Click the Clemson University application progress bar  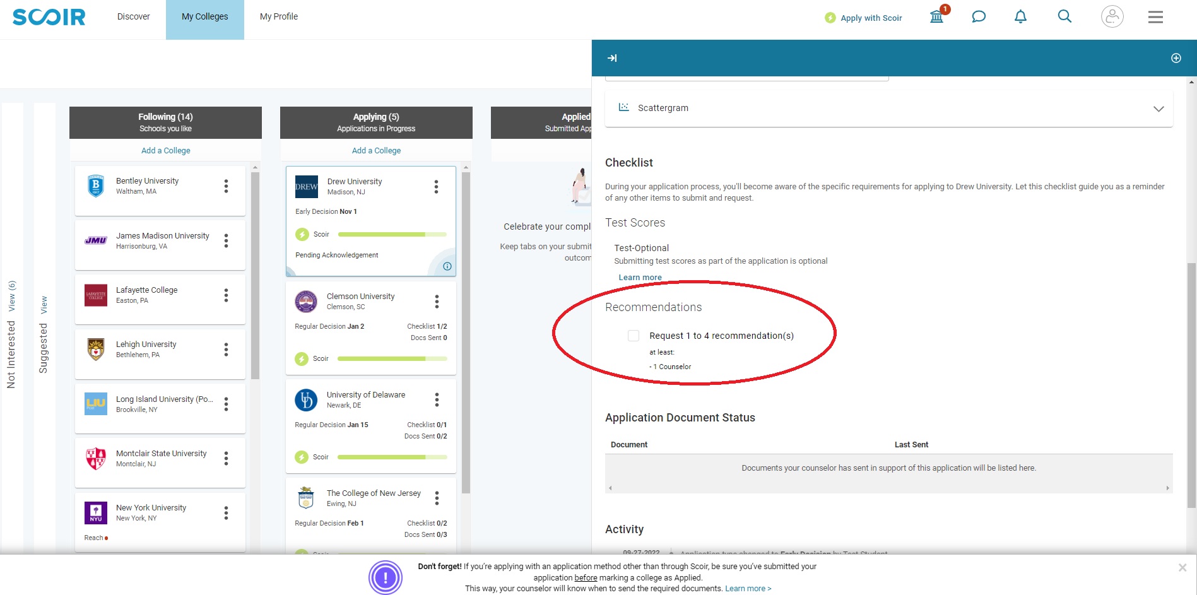point(392,359)
